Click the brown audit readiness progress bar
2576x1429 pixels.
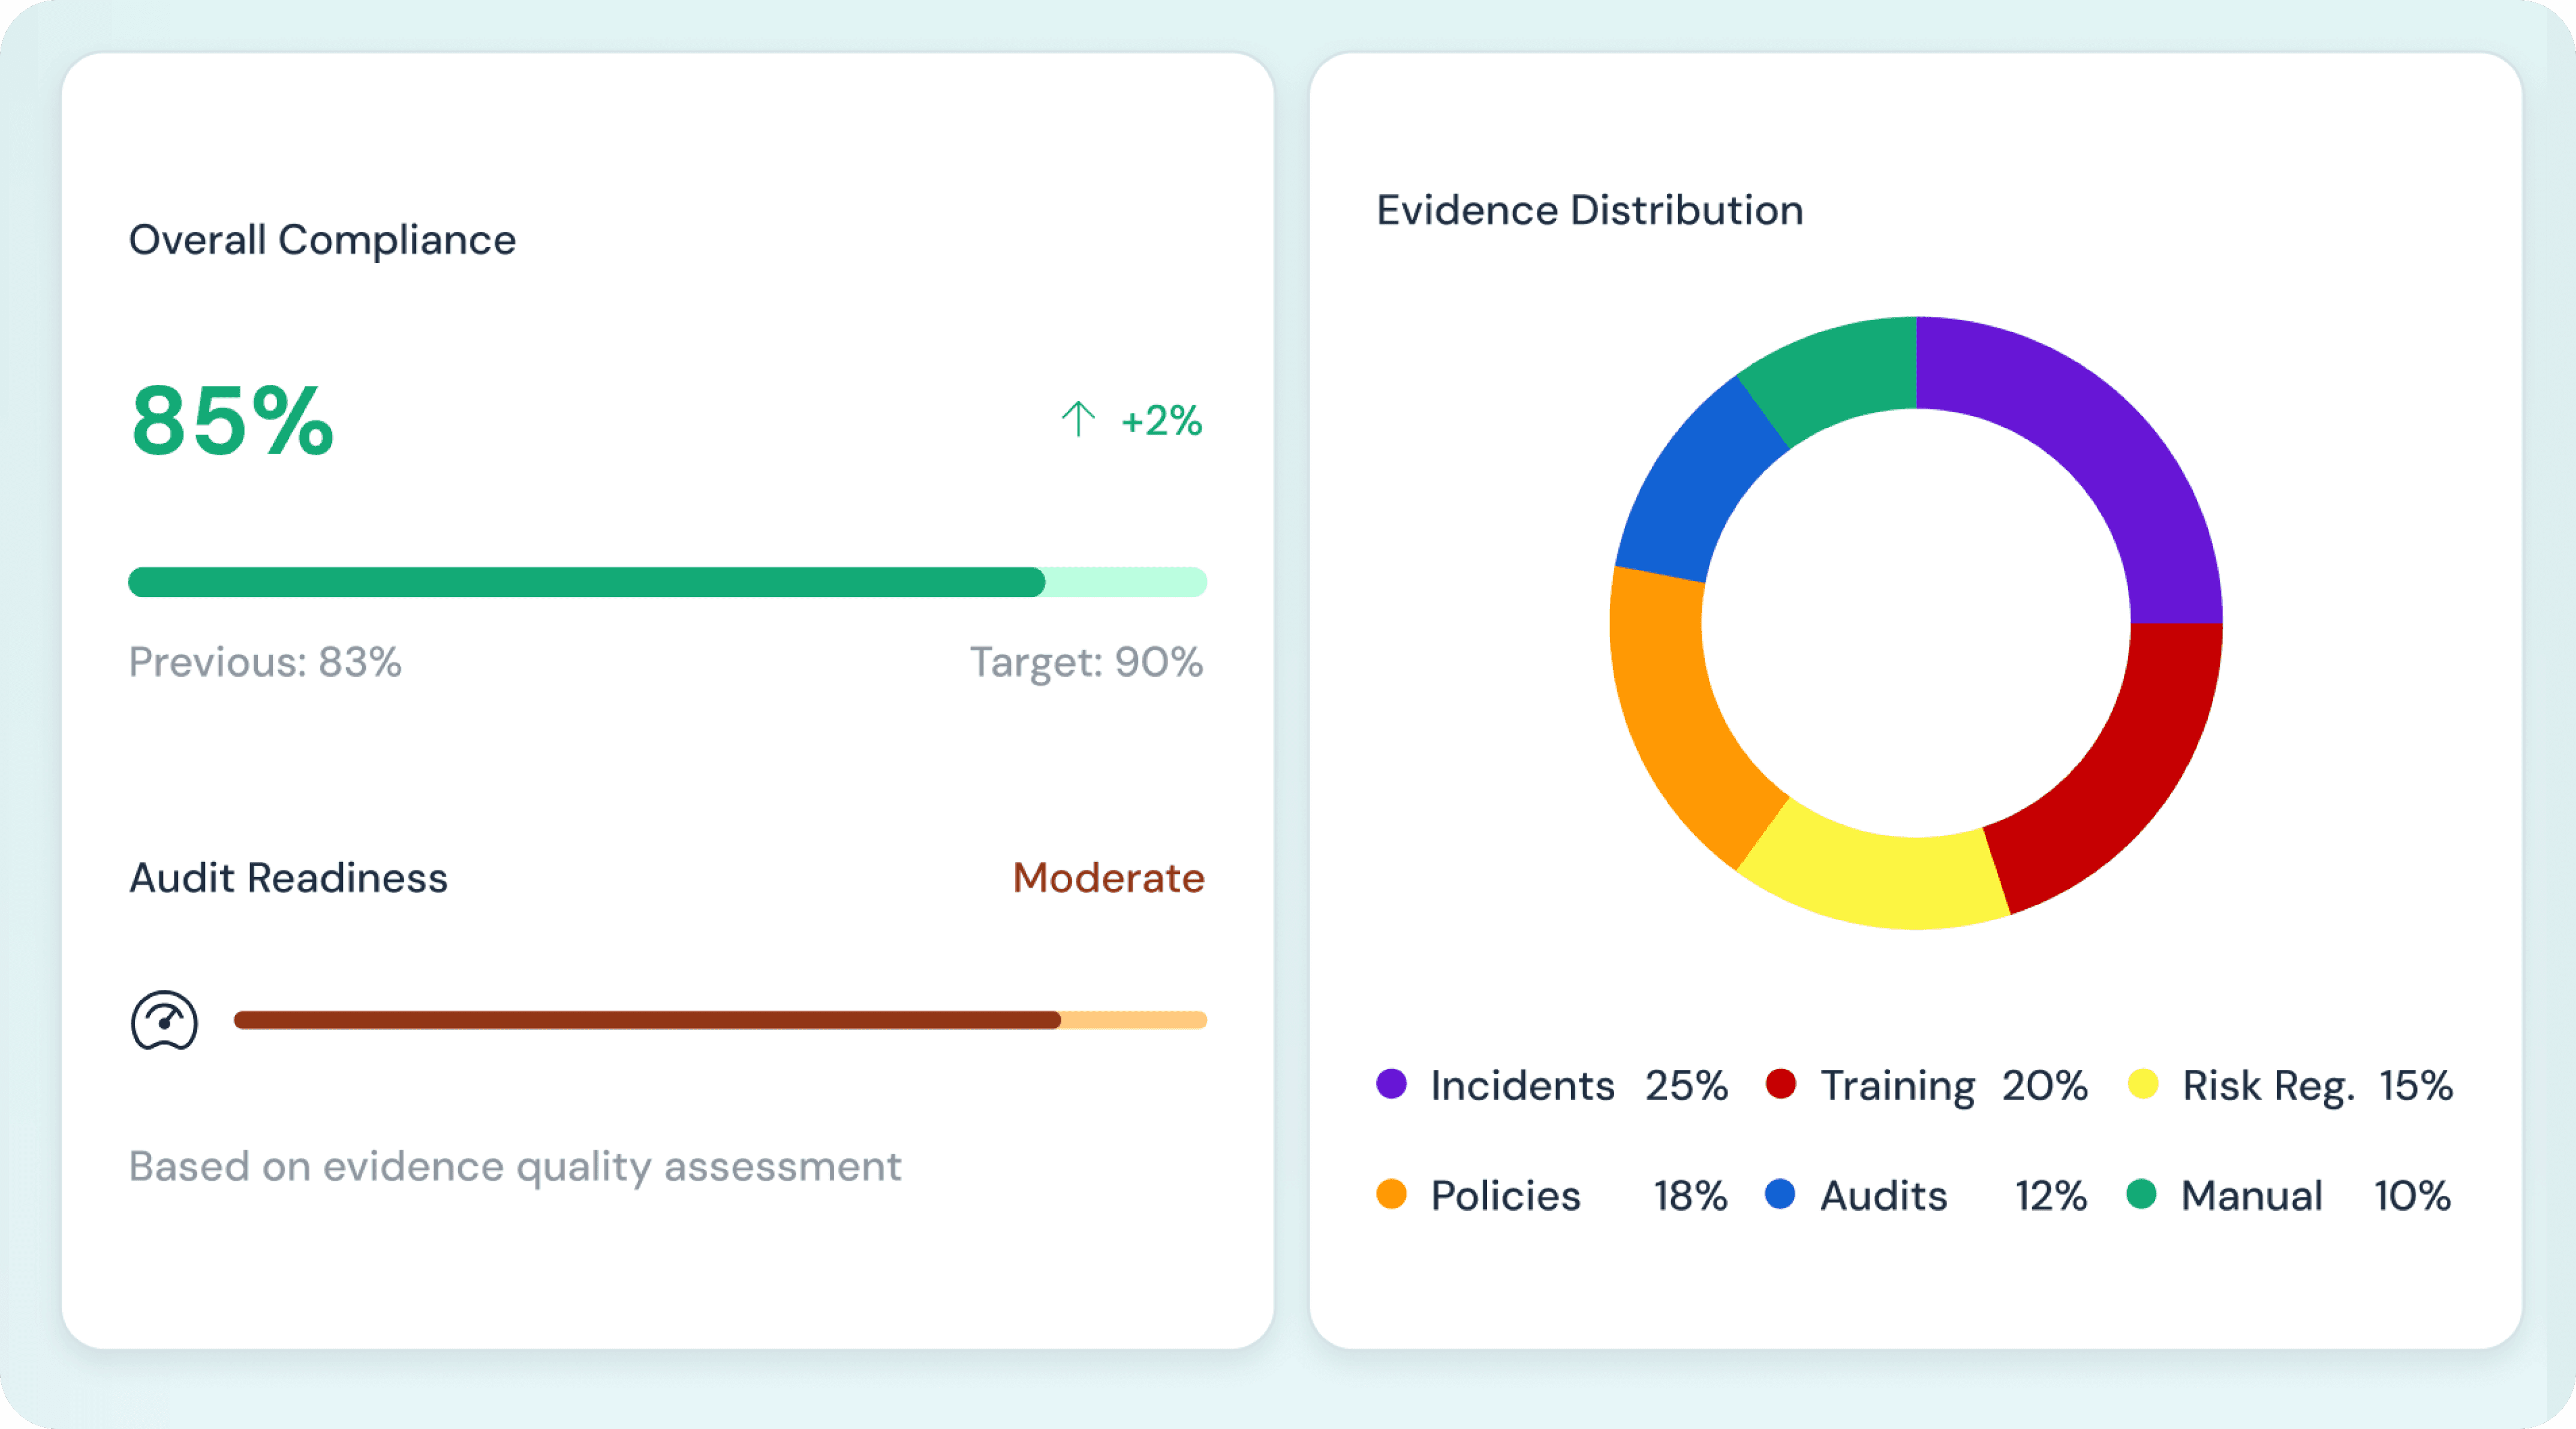646,1020
